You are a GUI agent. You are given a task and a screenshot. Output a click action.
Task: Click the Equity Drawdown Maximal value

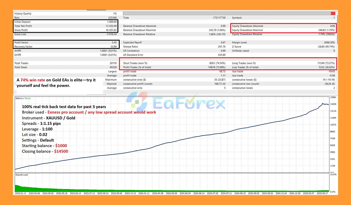coord(326,30)
